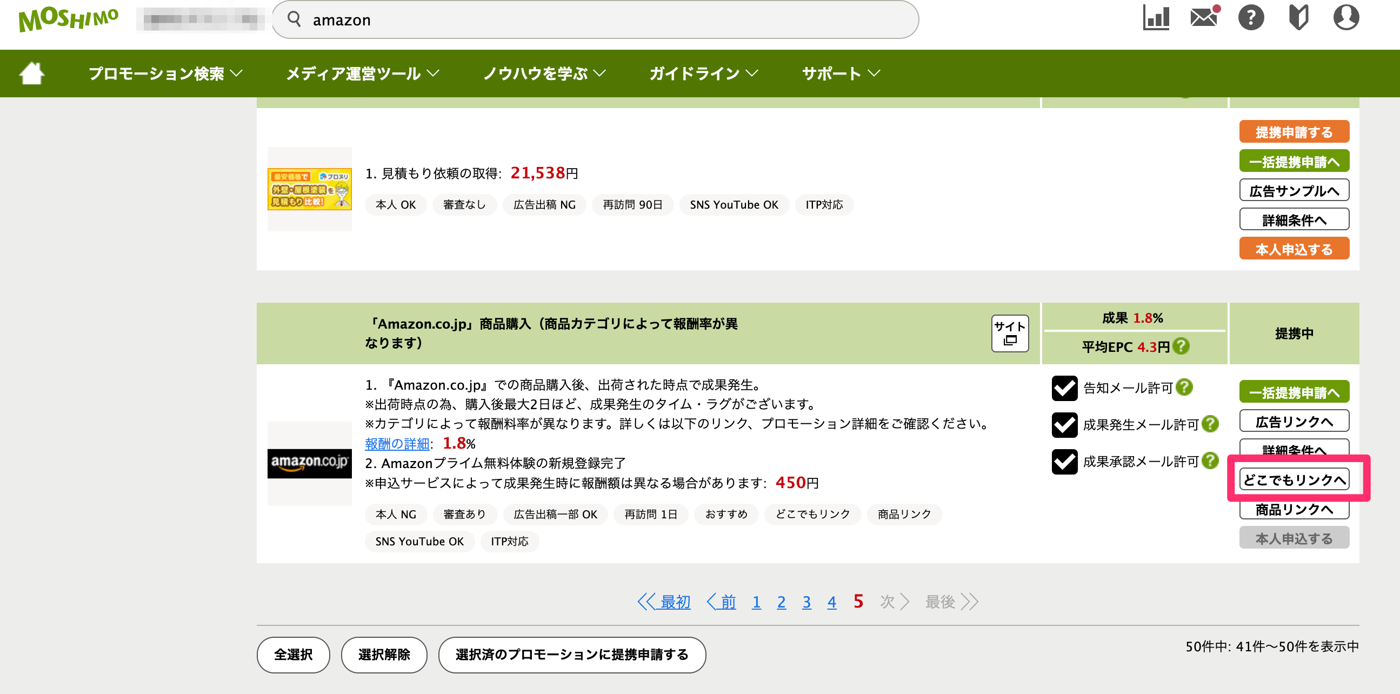This screenshot has width=1400, height=694.
Task: Go to page 1
Action: point(756,602)
